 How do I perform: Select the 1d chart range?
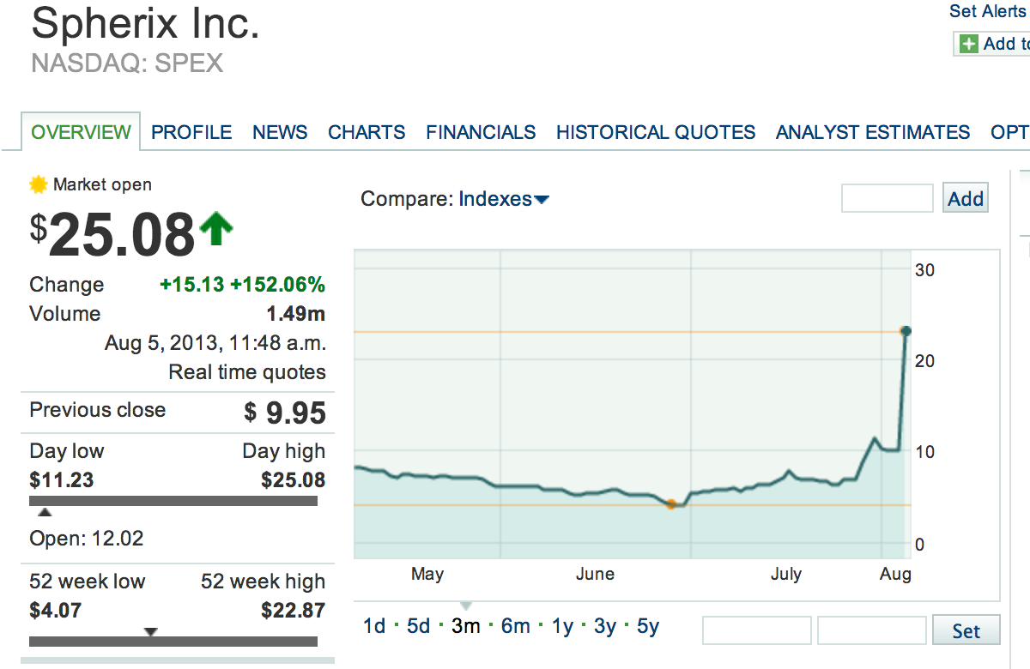[x=374, y=626]
